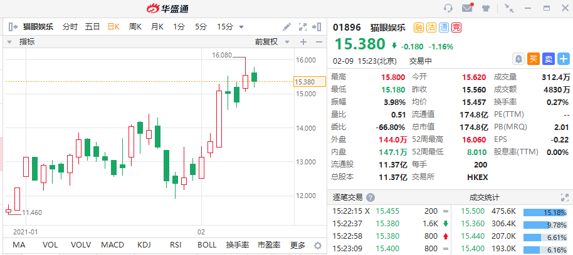Open the customer service headset icon

click(x=448, y=8)
